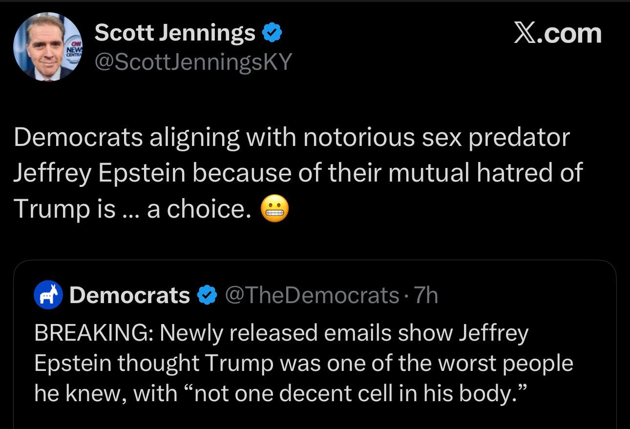Click the Democrats donkey avatar icon
This screenshot has width=630, height=429.
click(48, 295)
